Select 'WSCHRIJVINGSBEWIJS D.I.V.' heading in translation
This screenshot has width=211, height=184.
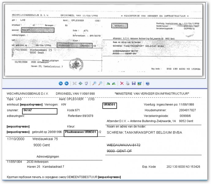pyautogui.click(x=28, y=94)
